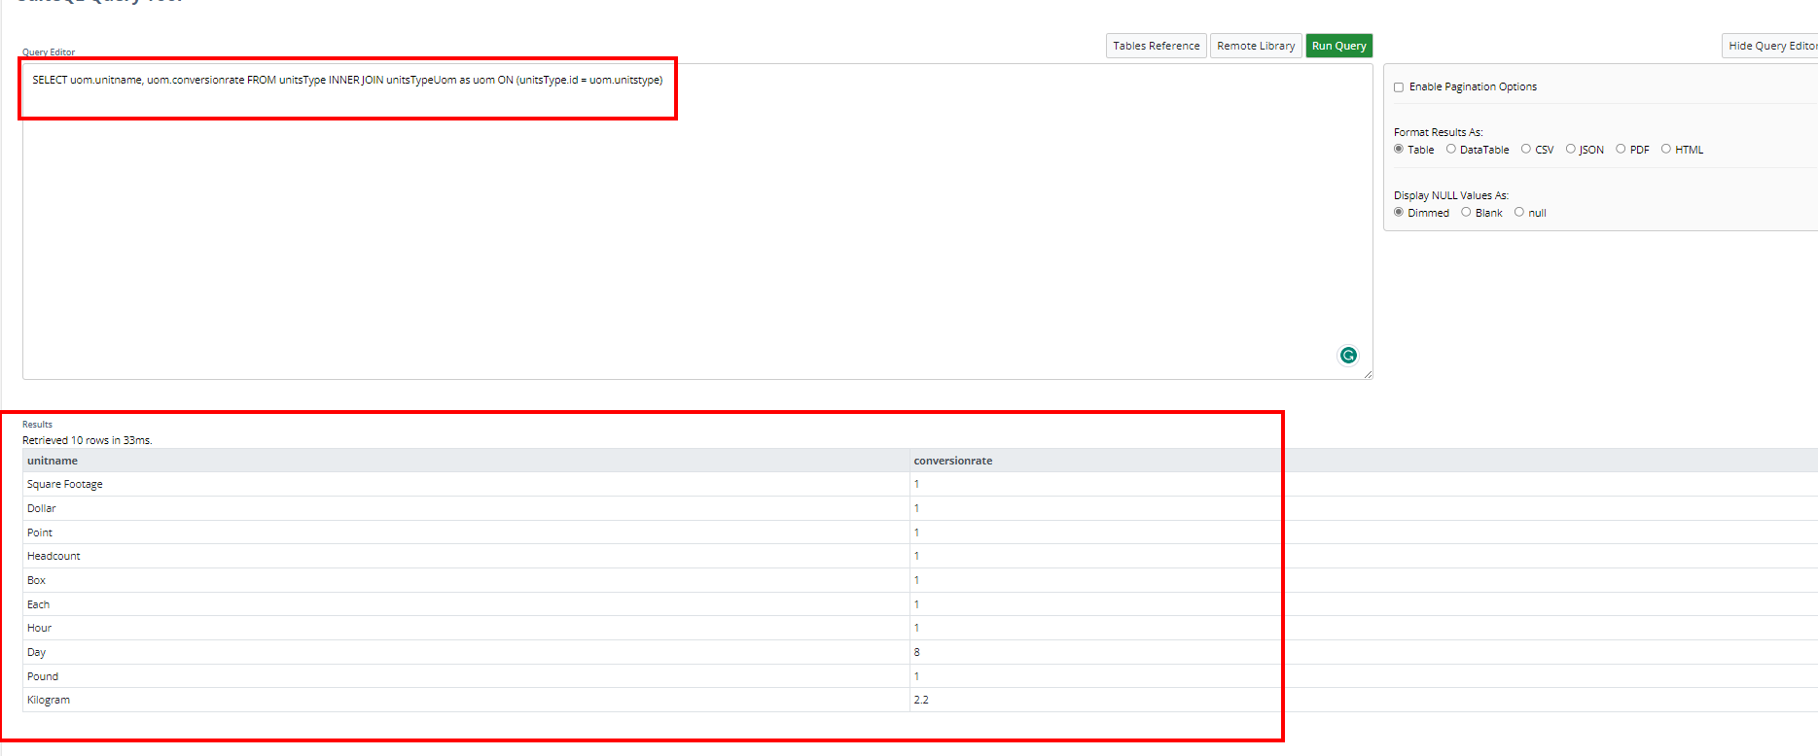The height and width of the screenshot is (756, 1818).
Task: Hide the Query Editor panel
Action: (1770, 46)
